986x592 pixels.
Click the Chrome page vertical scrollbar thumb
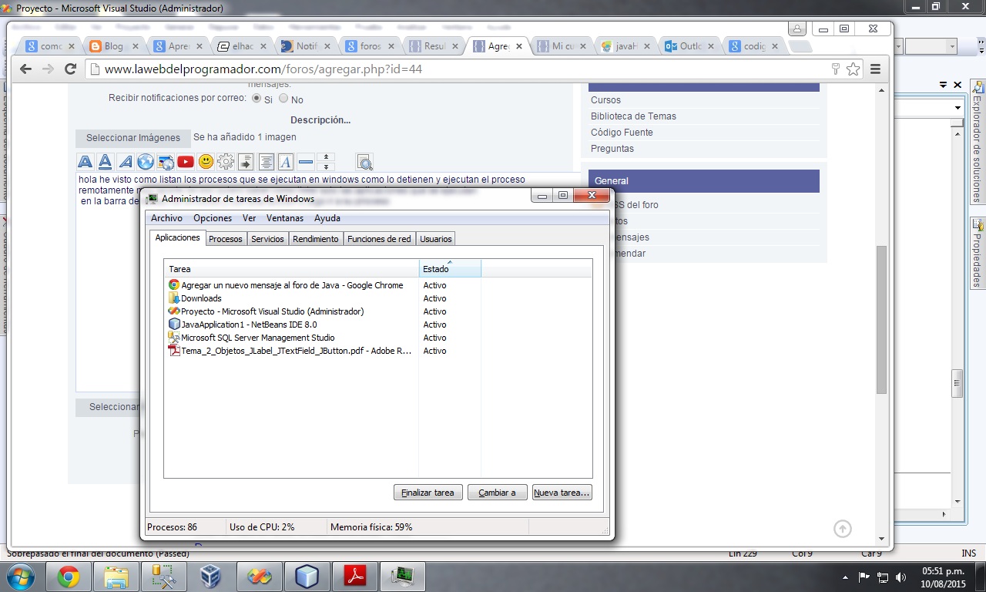click(x=882, y=319)
